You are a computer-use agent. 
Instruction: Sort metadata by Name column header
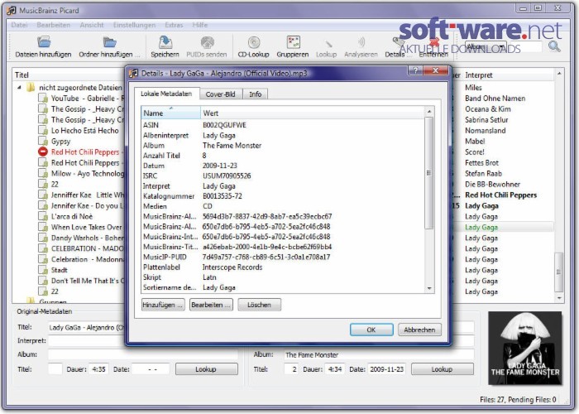click(x=170, y=113)
